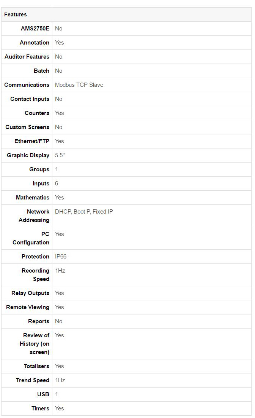Screen dimensions: 255x418
Task: Select the Ethernet/FTP label
Action: coord(32,141)
